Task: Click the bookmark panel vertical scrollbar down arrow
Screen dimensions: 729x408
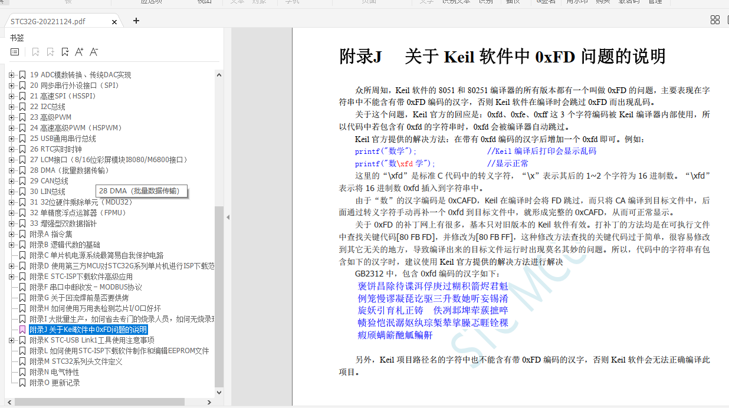Action: pos(219,393)
